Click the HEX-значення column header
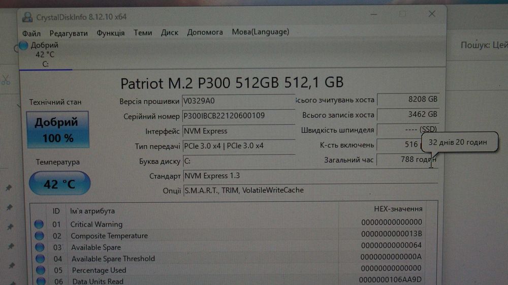Image resolution: width=508 pixels, height=285 pixels. (x=398, y=209)
